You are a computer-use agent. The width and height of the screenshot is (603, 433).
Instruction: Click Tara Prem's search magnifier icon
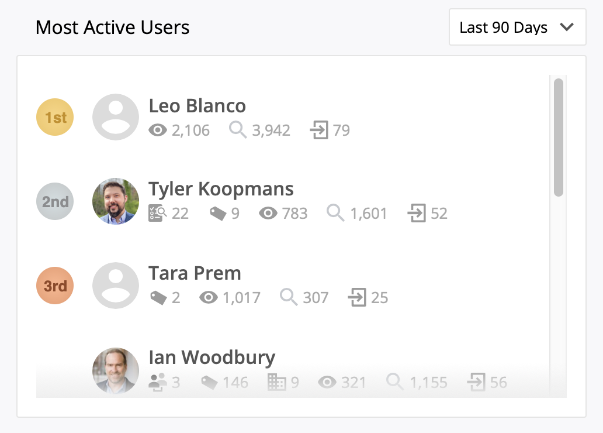[x=289, y=297]
